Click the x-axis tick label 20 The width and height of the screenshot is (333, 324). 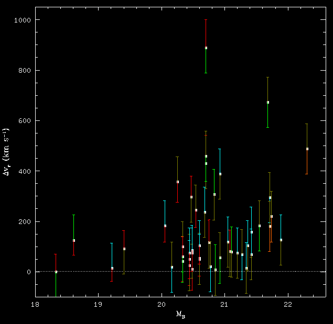click(x=162, y=305)
